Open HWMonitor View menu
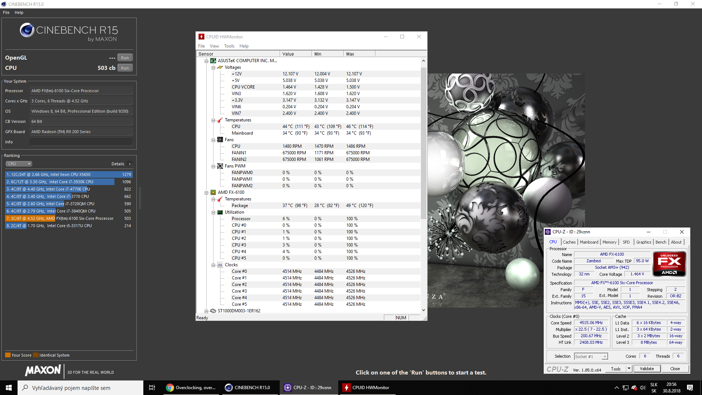 click(x=214, y=46)
